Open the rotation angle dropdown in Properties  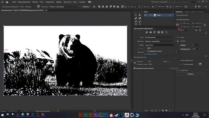click(189, 30)
